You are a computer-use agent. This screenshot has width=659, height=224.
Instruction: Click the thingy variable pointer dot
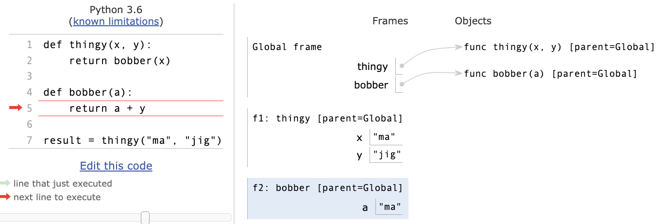tap(401, 66)
